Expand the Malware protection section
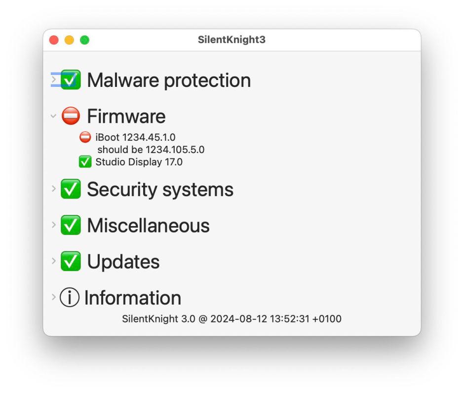The width and height of the screenshot is (464, 393). click(x=54, y=79)
